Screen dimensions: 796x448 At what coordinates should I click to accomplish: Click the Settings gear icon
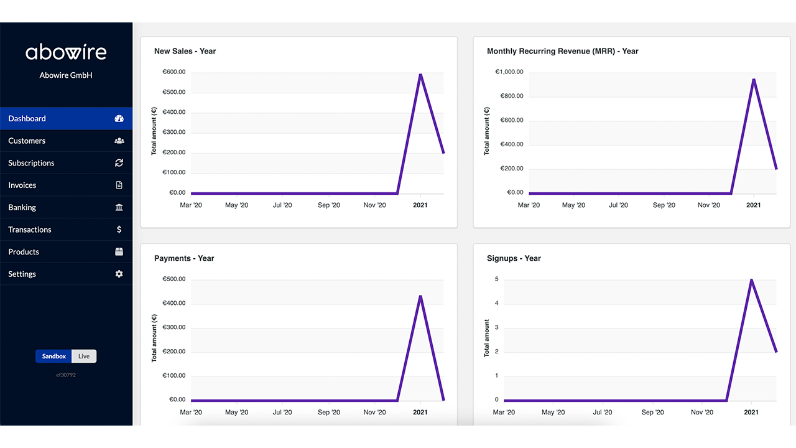coord(119,274)
